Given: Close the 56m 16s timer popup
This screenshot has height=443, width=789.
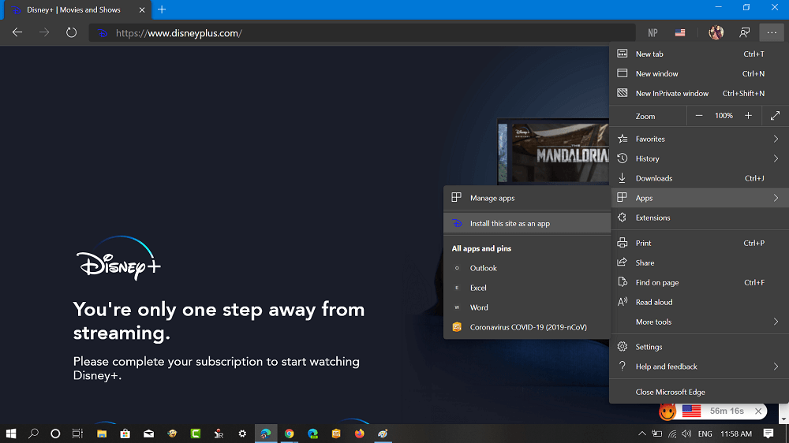Looking at the screenshot, I should point(757,411).
